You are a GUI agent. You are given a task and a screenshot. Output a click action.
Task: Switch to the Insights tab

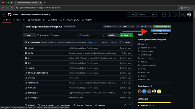[87, 20]
